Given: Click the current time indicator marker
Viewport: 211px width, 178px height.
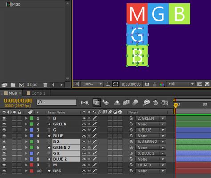Looking at the screenshot, I should [x=176, y=105].
